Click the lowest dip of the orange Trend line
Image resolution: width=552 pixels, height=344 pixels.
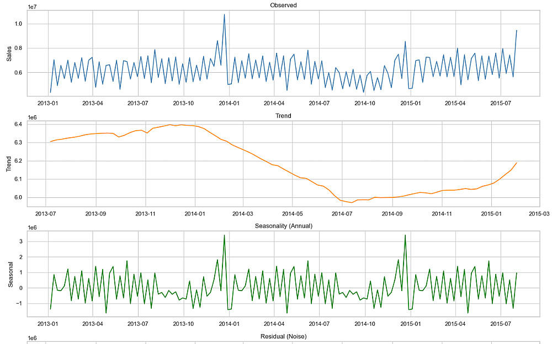[351, 202]
